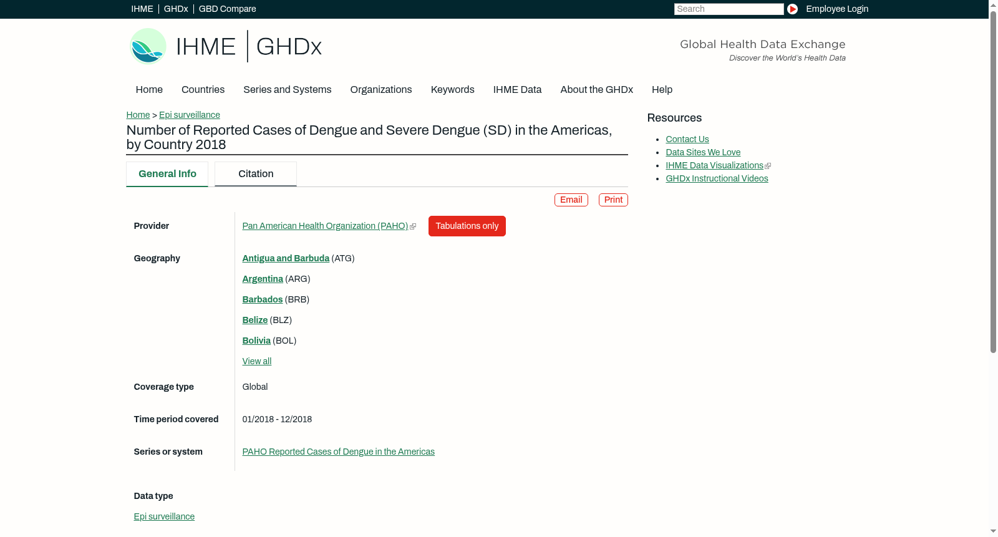Open Series and Systems menu

point(288,90)
